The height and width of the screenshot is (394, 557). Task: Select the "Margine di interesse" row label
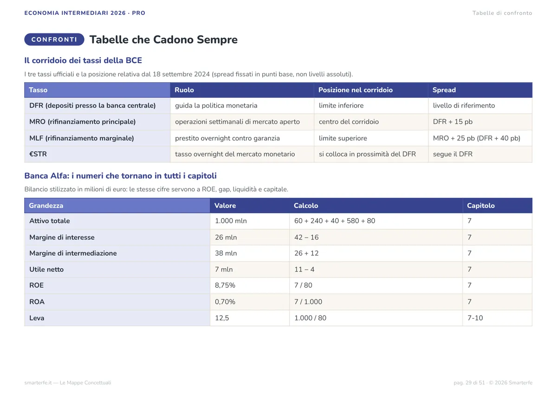click(117, 238)
